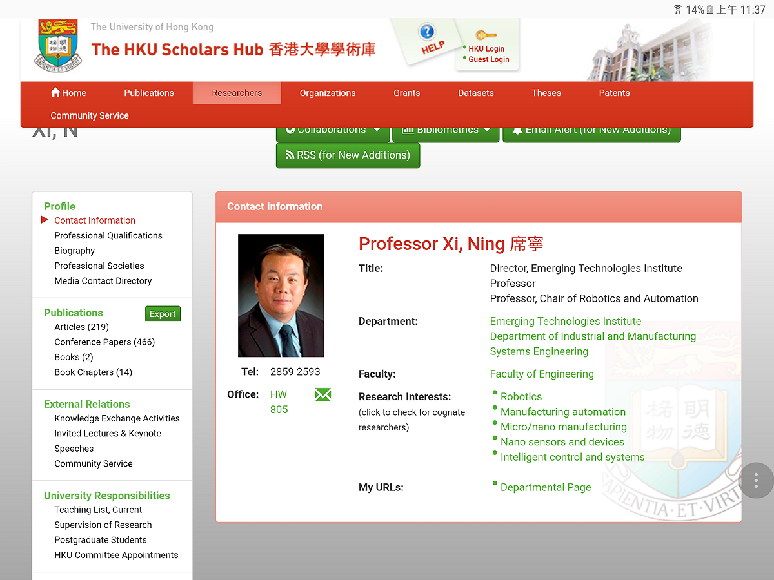Click the Export publications button
This screenshot has width=774, height=580.
[x=163, y=314]
